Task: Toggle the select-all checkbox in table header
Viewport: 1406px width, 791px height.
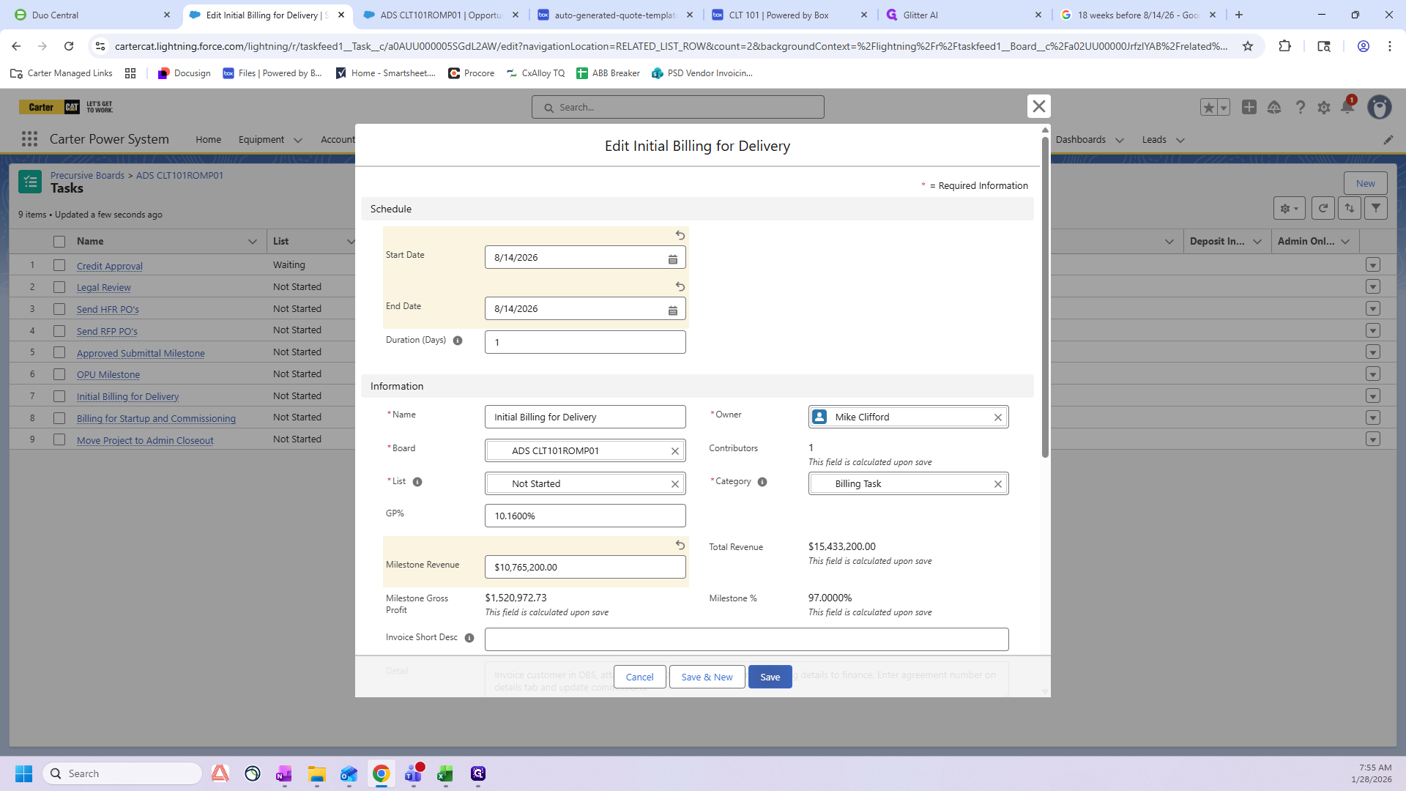Action: (x=59, y=242)
